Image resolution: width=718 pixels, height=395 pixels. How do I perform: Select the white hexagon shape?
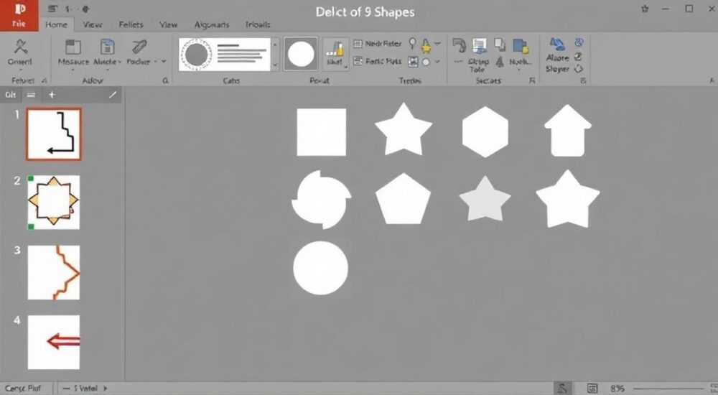[x=485, y=132]
